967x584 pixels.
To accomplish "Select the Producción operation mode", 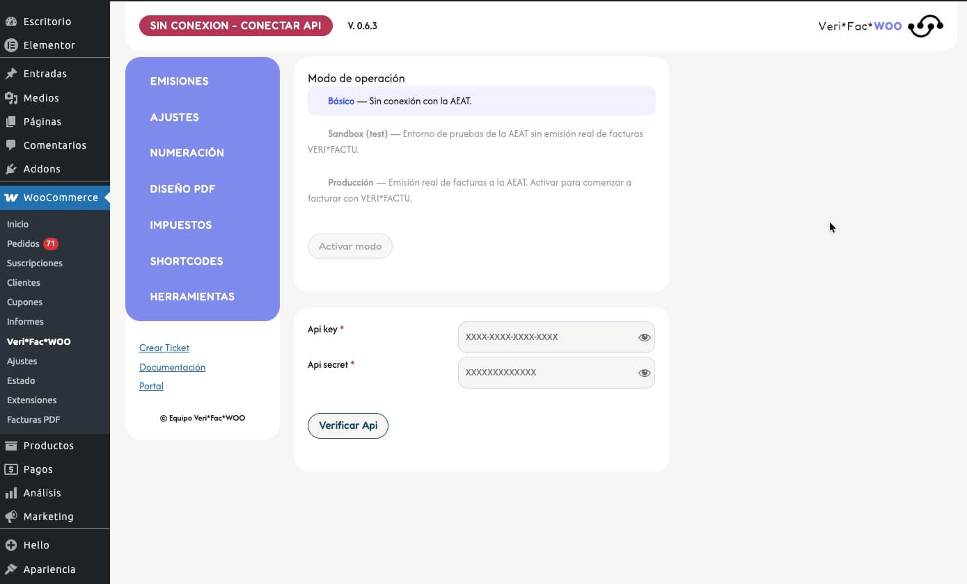I will click(x=481, y=190).
